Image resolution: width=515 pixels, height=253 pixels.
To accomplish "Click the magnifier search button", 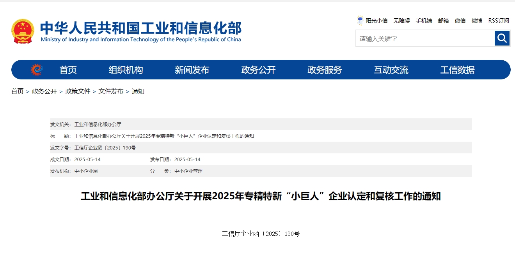I will point(502,38).
